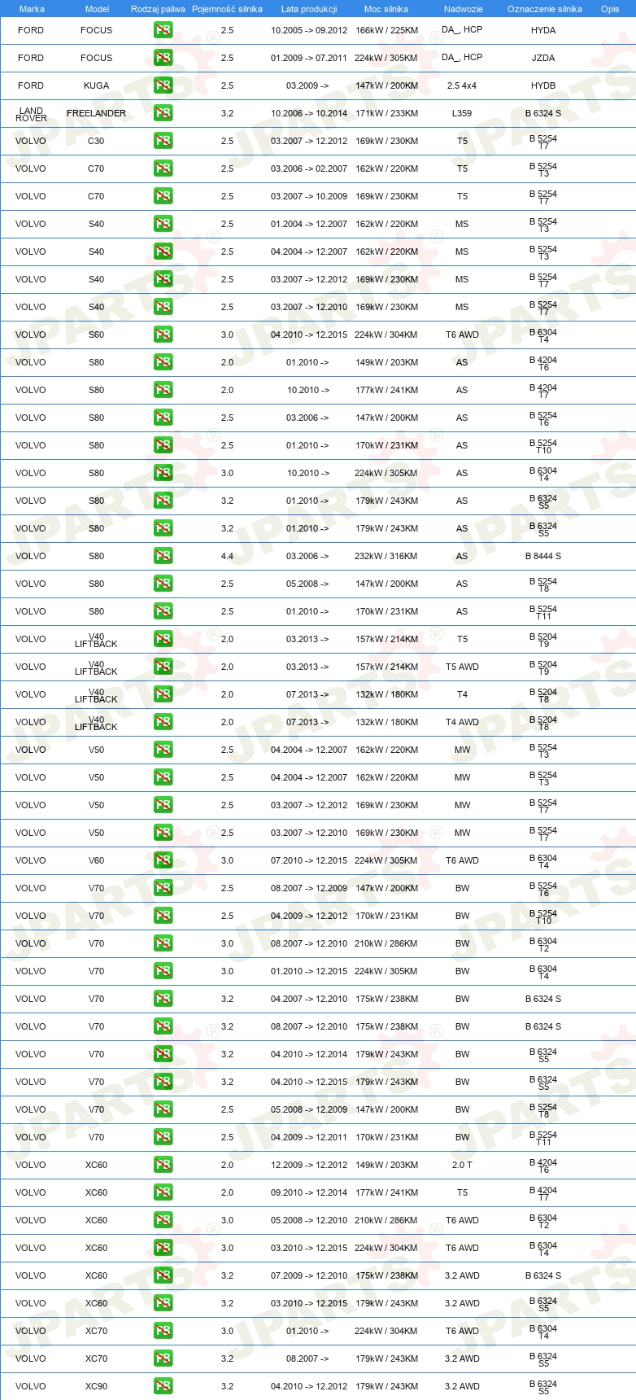The image size is (636, 1400).
Task: Click fuel icon in Volvo C70 03.2007–10.2009 row
Action: click(x=163, y=196)
